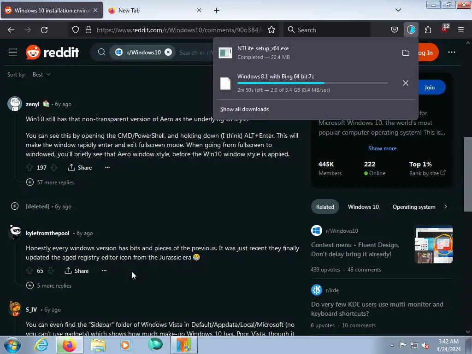The width and height of the screenshot is (472, 354).
Task: Upvote zenyl's comment
Action: 29,167
